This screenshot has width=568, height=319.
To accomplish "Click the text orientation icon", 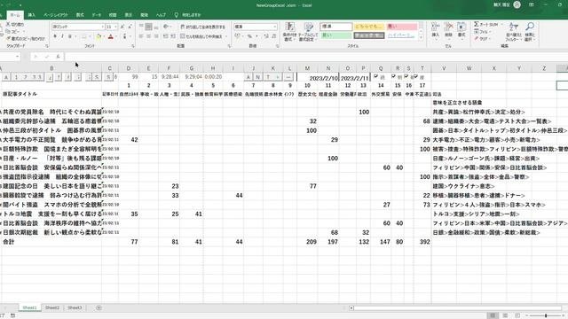I will (x=166, y=27).
